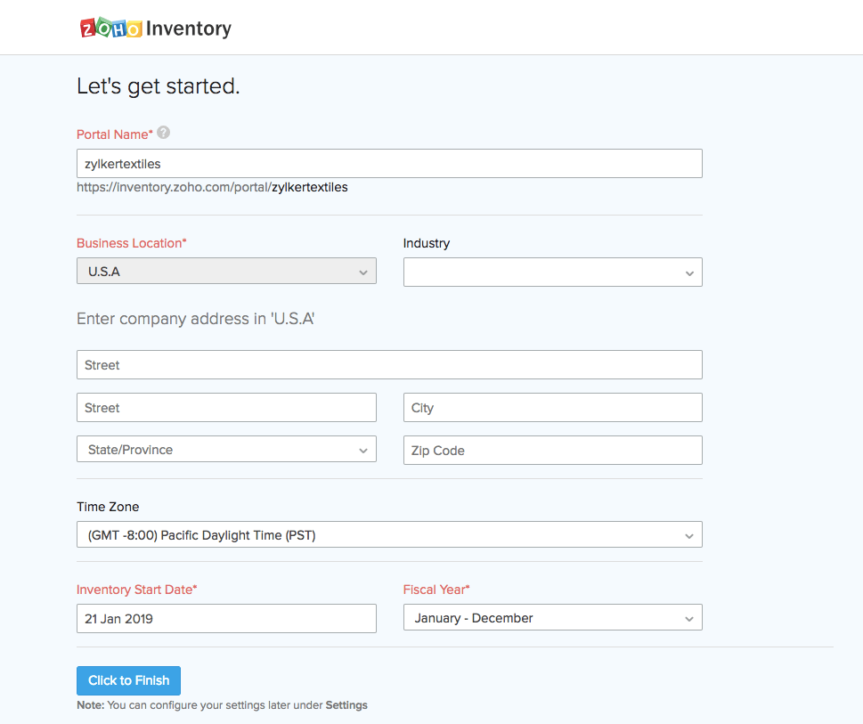
Task: Click the bold Settings text in the note
Action: point(346,705)
